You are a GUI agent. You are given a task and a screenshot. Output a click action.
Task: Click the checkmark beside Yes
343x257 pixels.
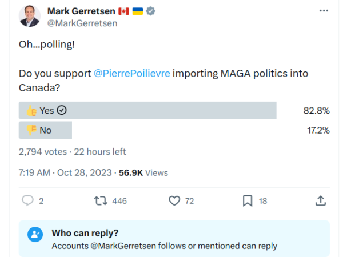point(62,111)
